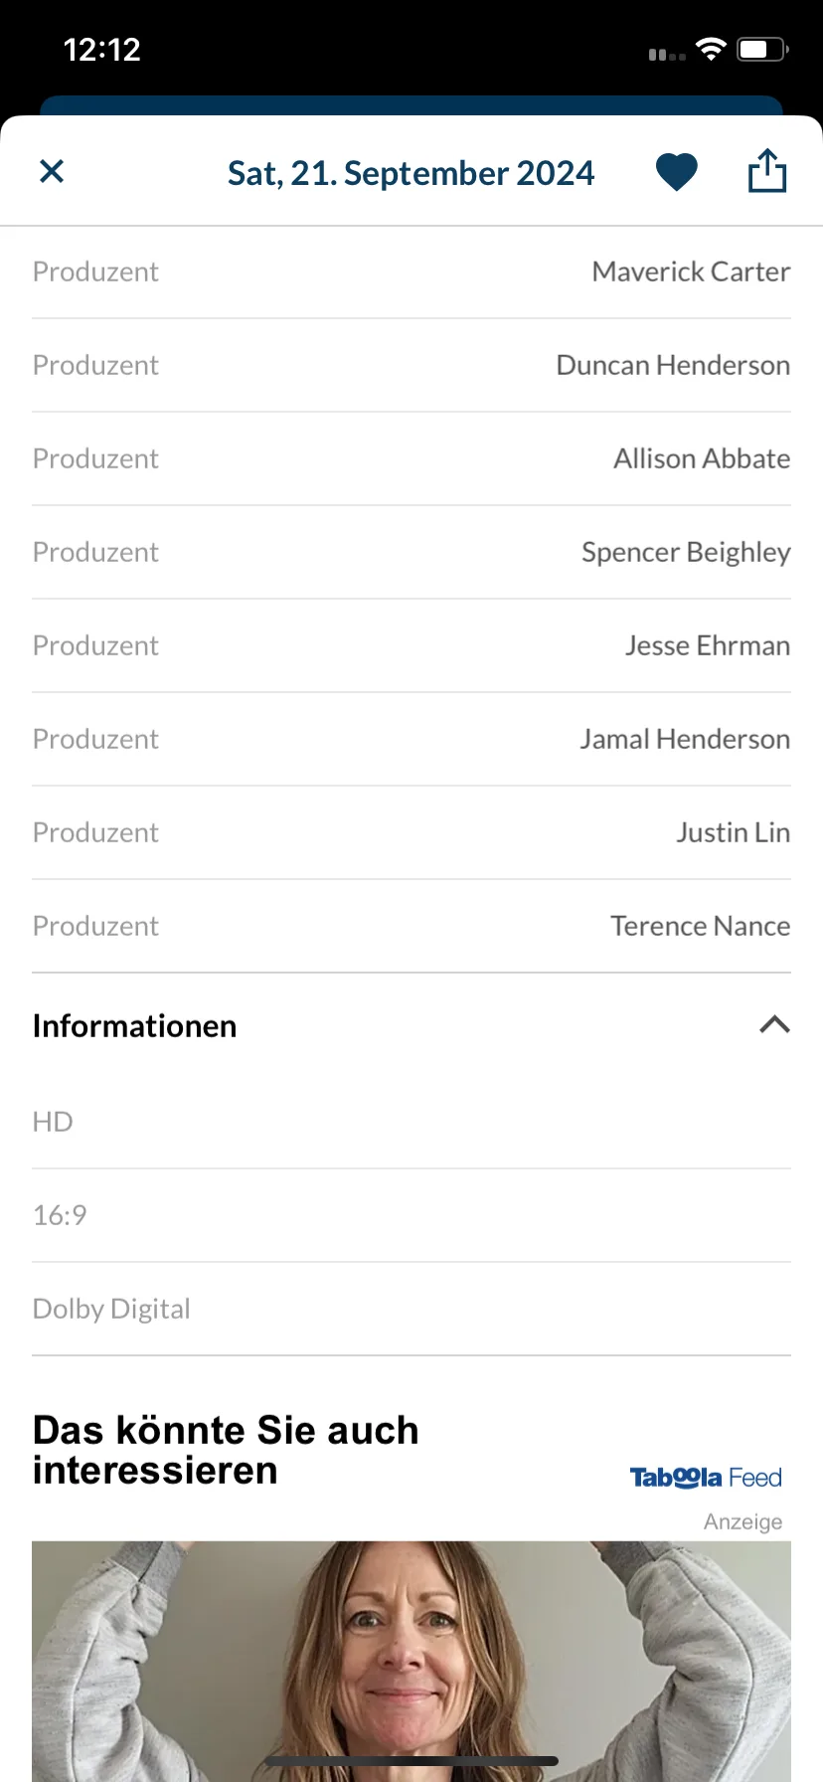Select the Informationen section heading
The image size is (823, 1782).
pos(134,1026)
